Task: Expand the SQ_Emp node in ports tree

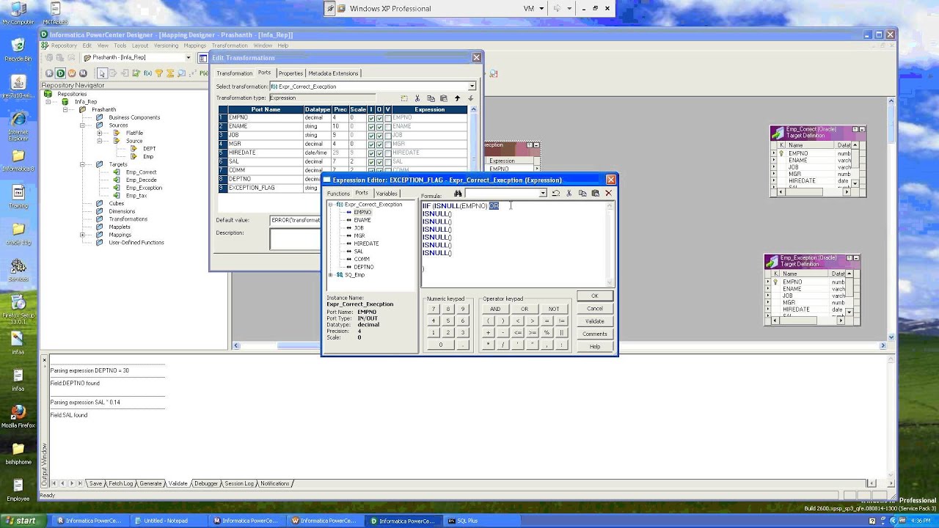Action: (330, 275)
